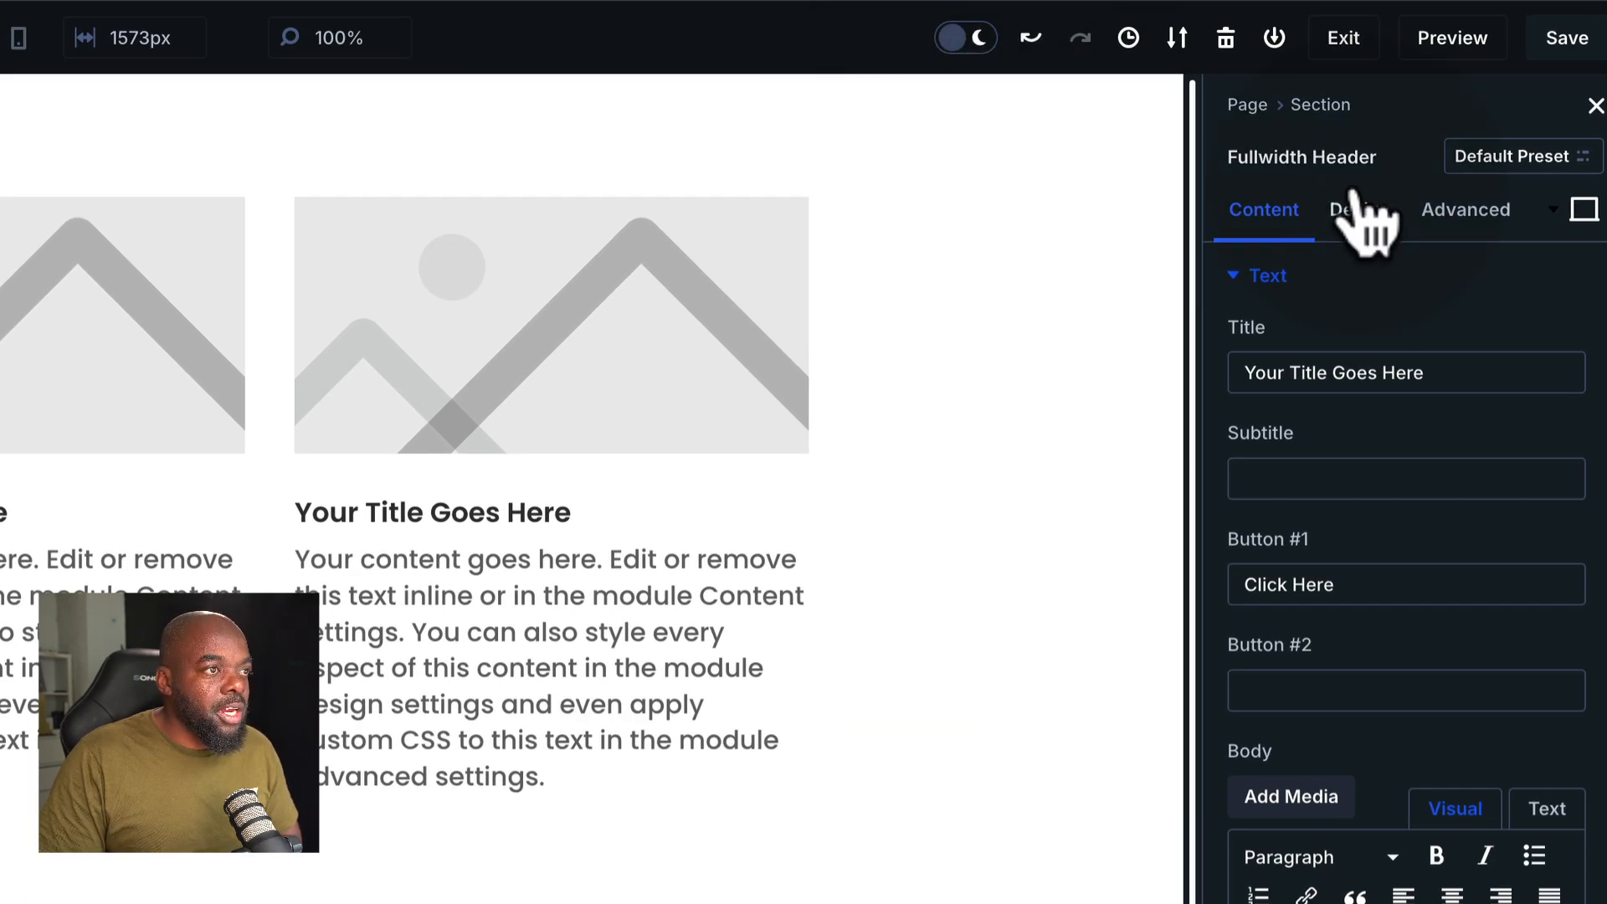Click the phone view icon
The image size is (1607, 904).
click(x=18, y=38)
